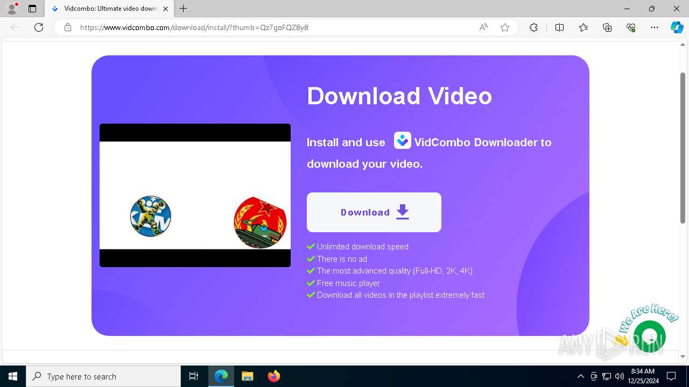689x387 pixels.
Task: Open the Windows Start menu
Action: point(13,376)
